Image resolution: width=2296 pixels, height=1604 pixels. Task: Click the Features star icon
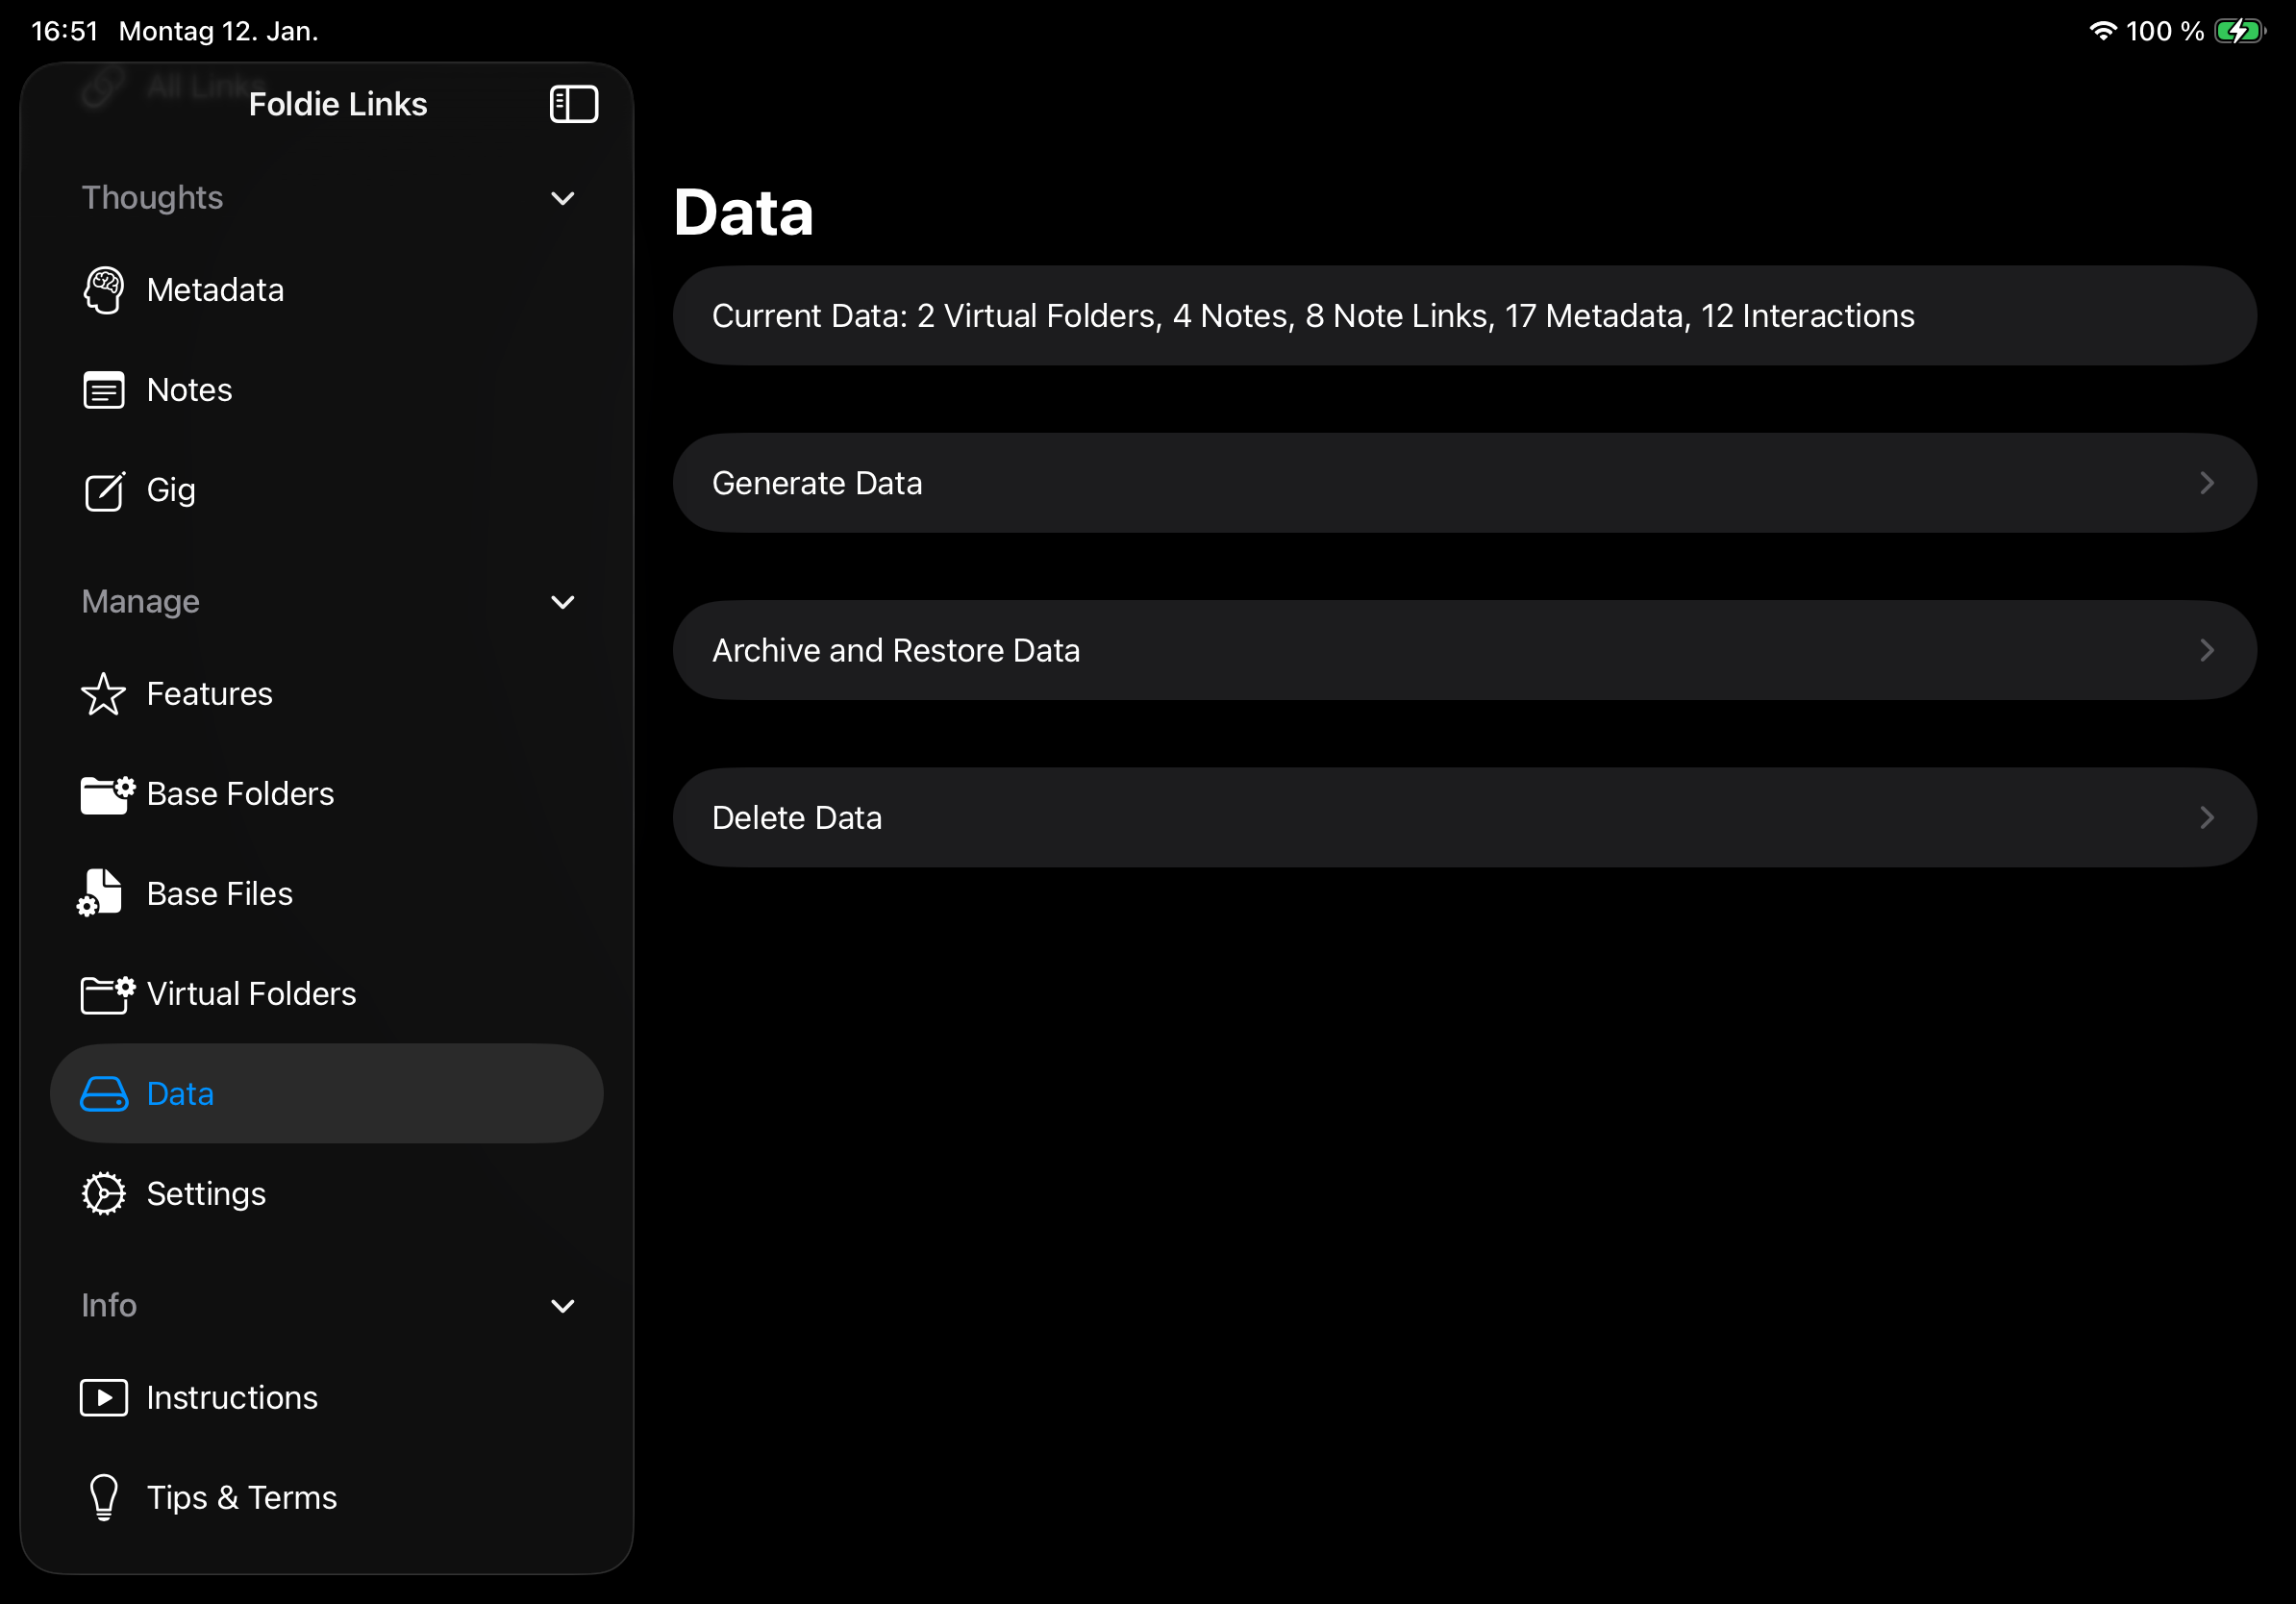[x=103, y=693]
